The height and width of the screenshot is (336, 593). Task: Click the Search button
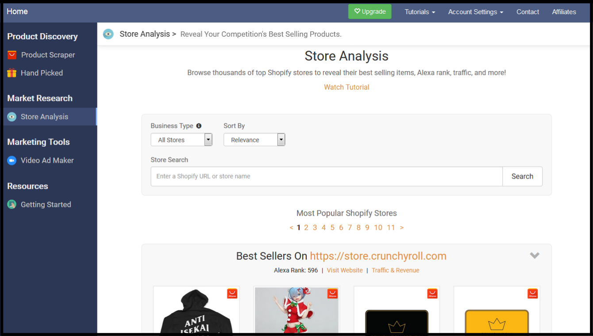(x=522, y=176)
